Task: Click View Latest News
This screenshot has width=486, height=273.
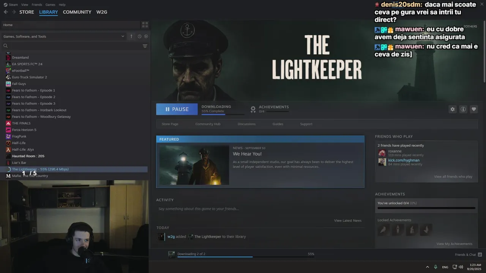Action: coord(348,221)
